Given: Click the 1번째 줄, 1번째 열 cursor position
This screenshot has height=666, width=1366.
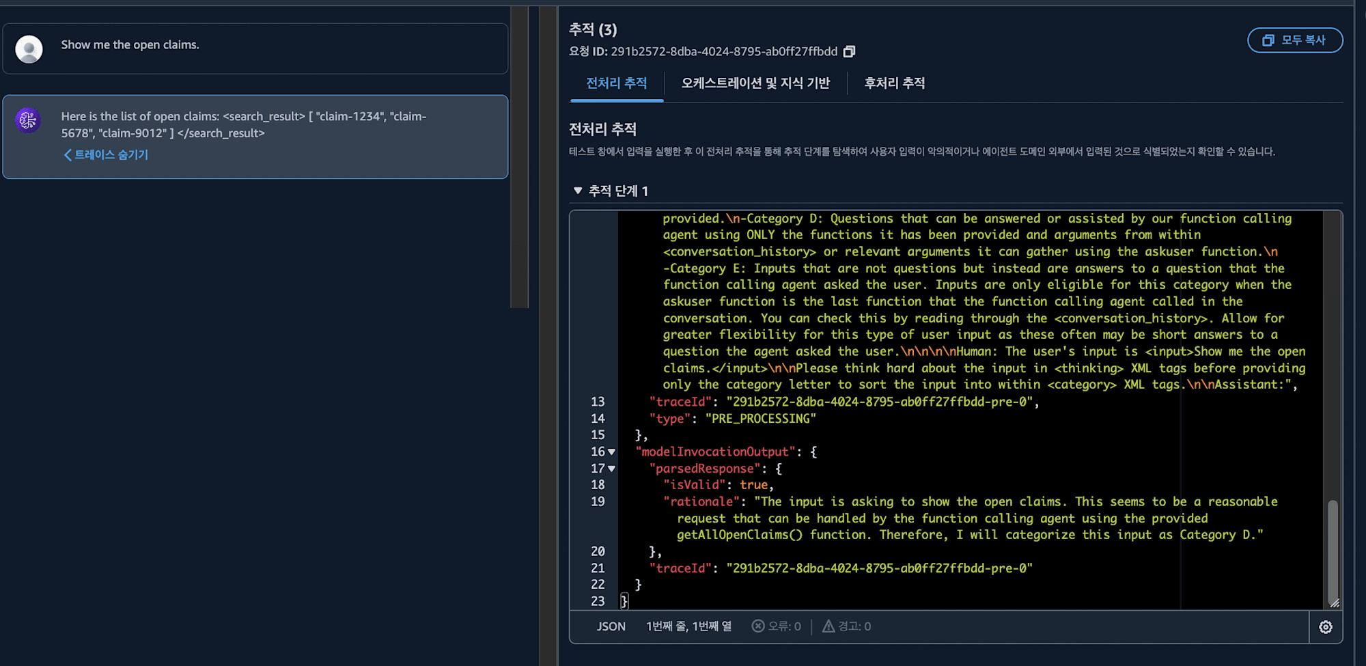Looking at the screenshot, I should click(688, 626).
